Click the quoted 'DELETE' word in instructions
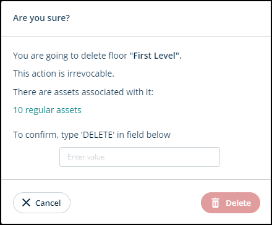Screen dimensions: 272x225 click(98, 135)
